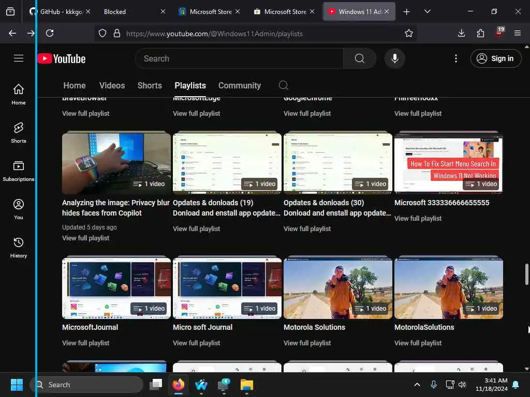The width and height of the screenshot is (530, 397).
Task: Go forward with the browser forward arrow
Action: pyautogui.click(x=31, y=33)
